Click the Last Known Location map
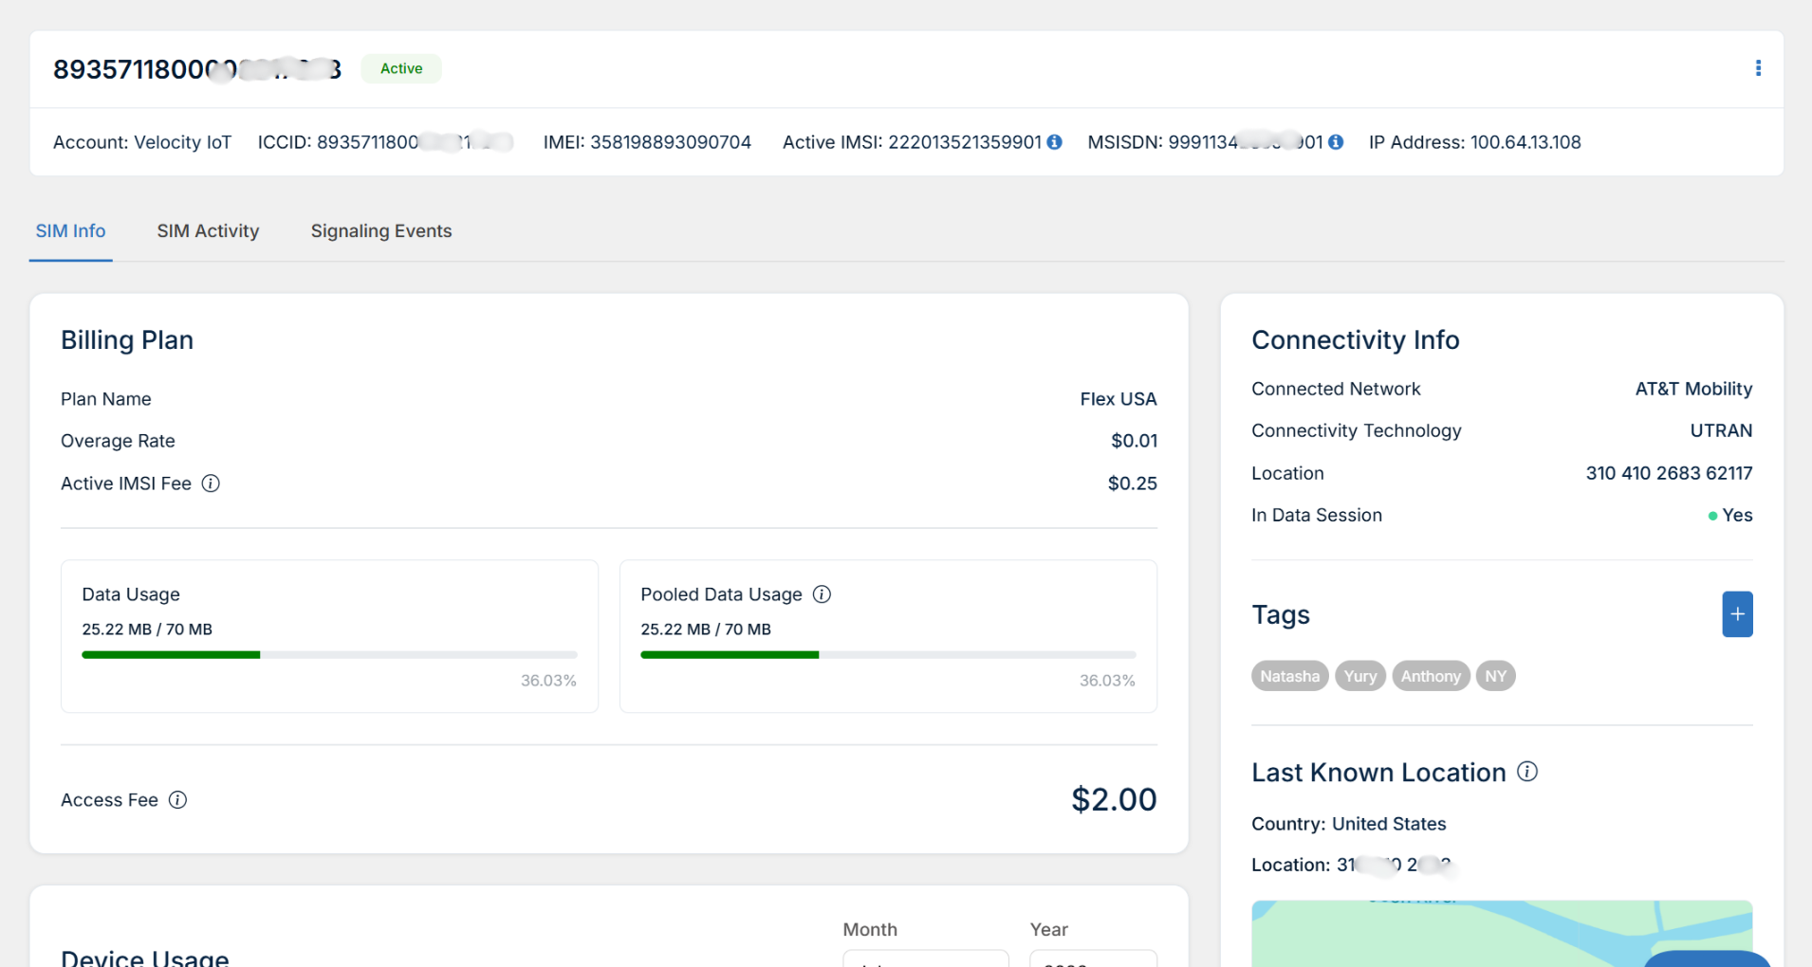 [1502, 934]
